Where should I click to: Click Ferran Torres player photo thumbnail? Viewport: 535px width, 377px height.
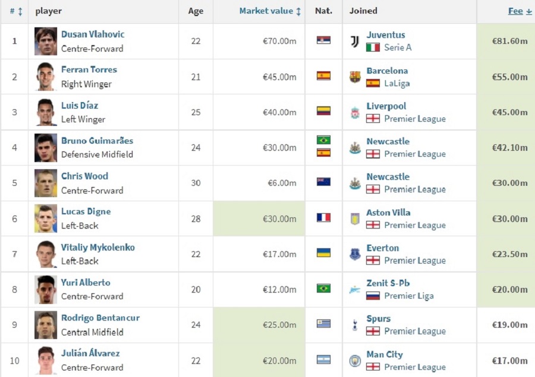[46, 77]
